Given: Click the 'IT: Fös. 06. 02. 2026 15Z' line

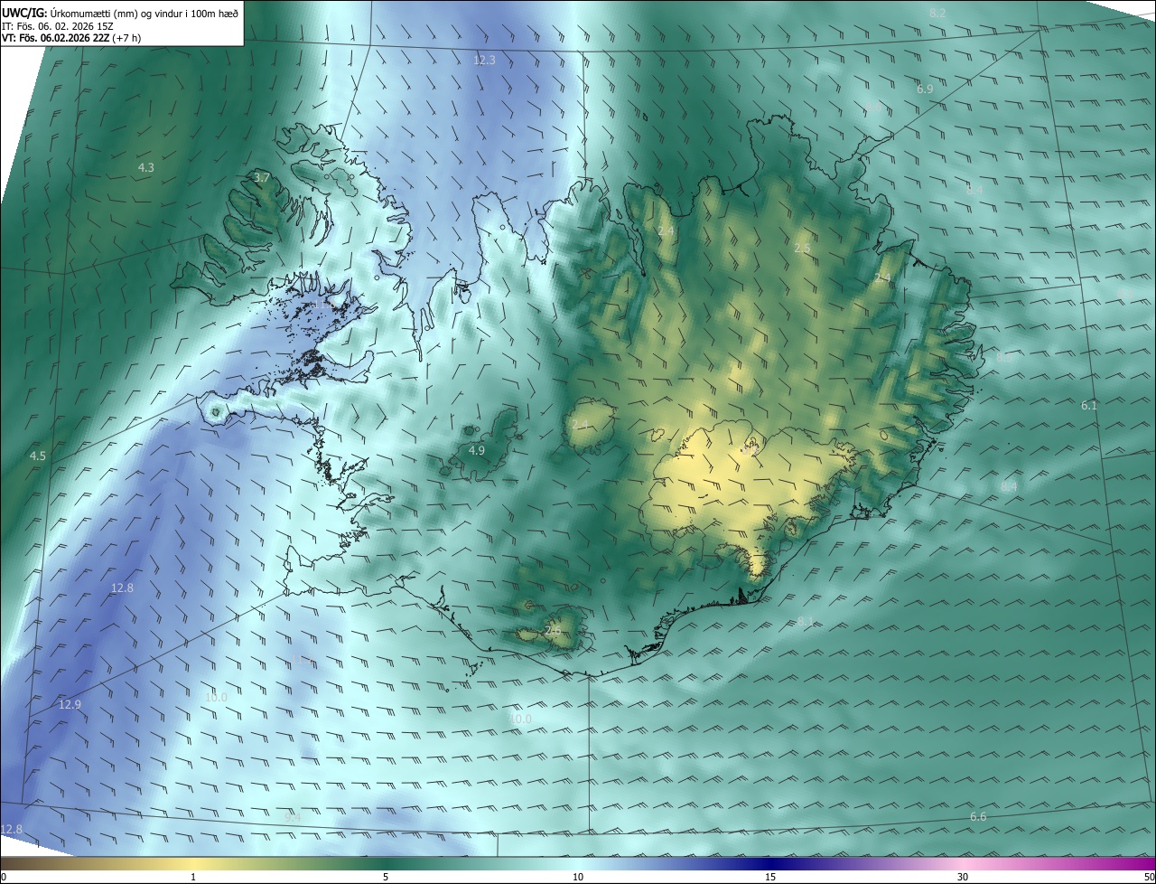Looking at the screenshot, I should pos(58,26).
